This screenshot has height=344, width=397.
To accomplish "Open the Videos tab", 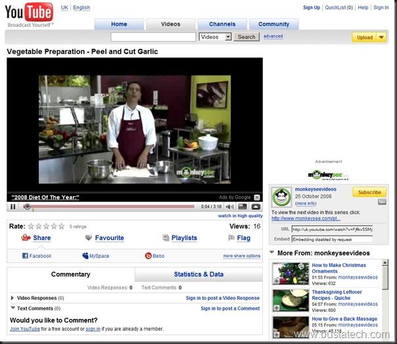I will [171, 24].
